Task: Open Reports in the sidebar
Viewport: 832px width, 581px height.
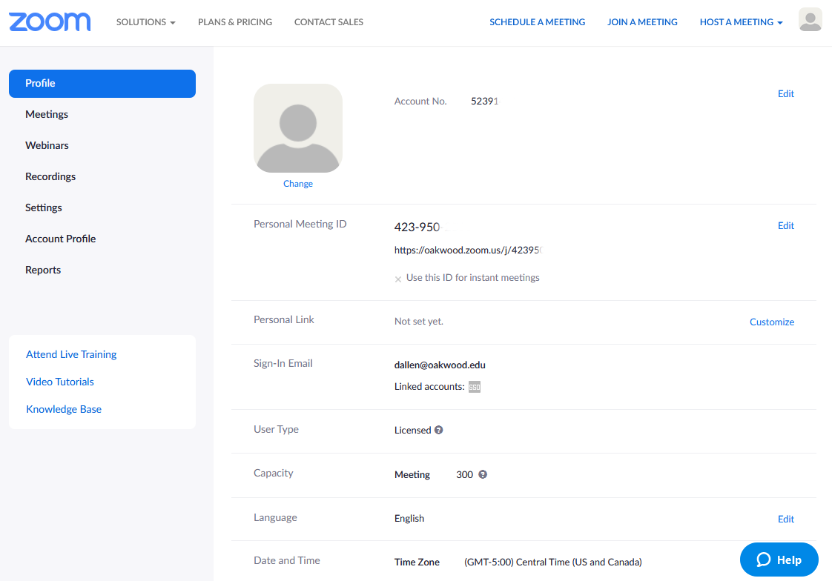Action: coord(43,270)
